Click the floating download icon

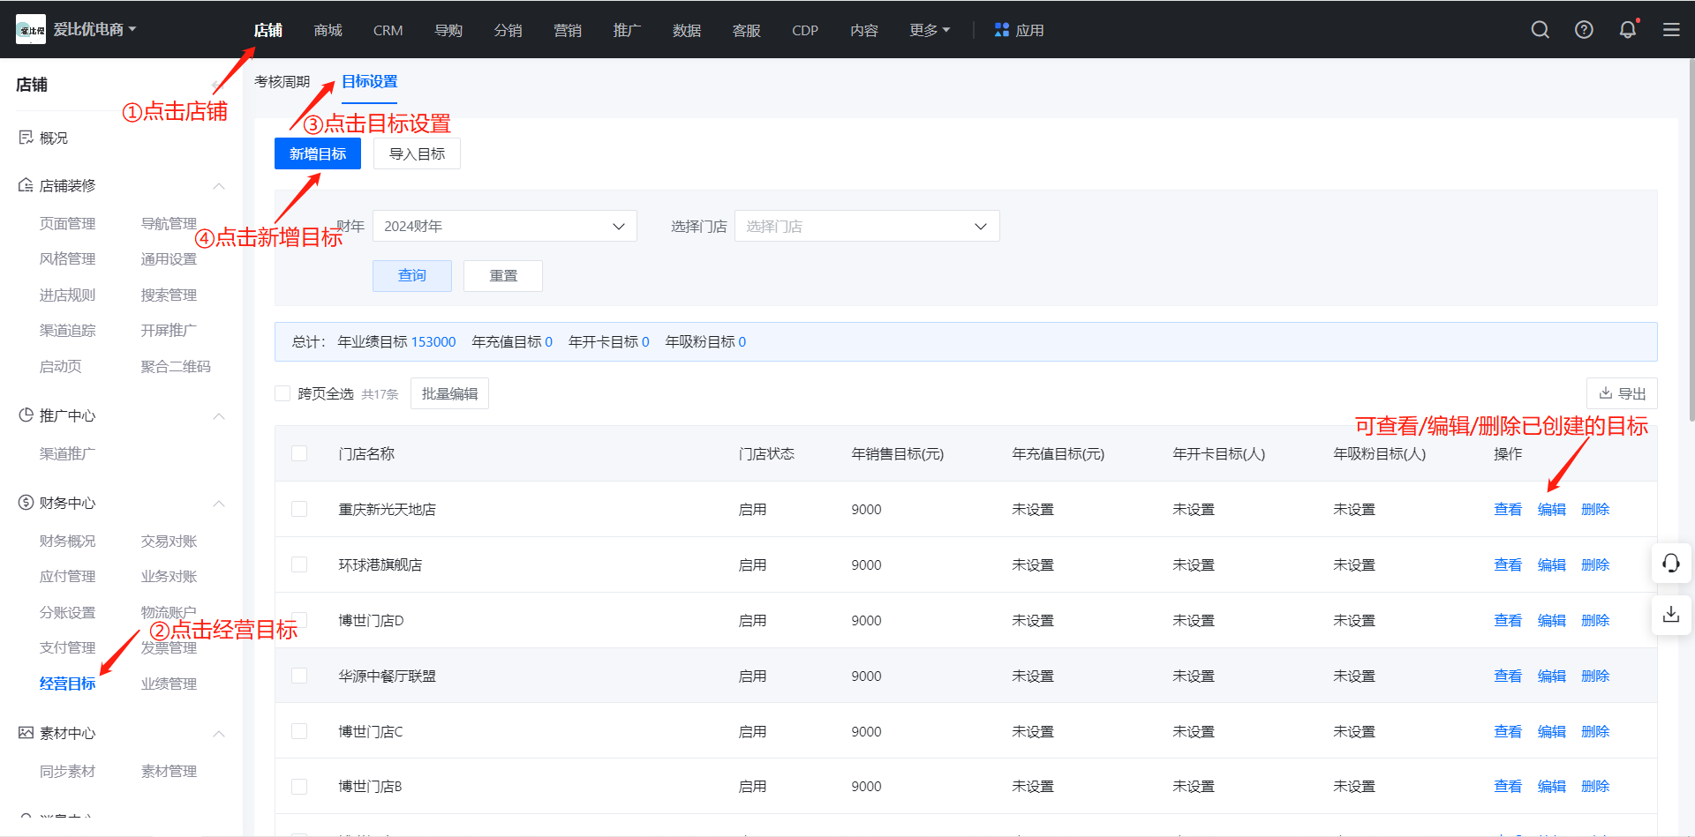click(x=1671, y=615)
